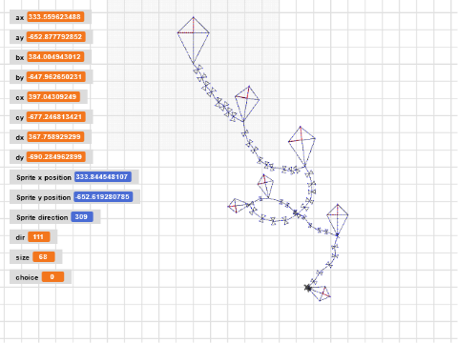The width and height of the screenshot is (458, 343).
Task: Select the by variable value box
Action: point(55,77)
